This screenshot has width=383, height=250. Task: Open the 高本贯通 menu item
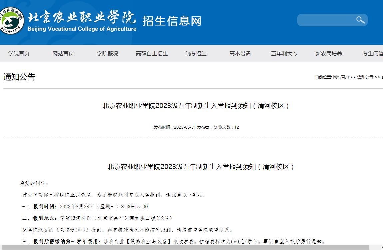pos(240,54)
